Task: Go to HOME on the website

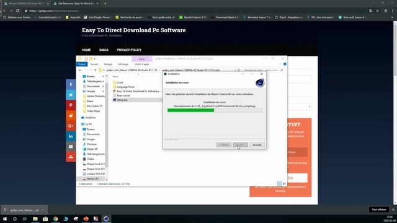Action: coord(86,50)
